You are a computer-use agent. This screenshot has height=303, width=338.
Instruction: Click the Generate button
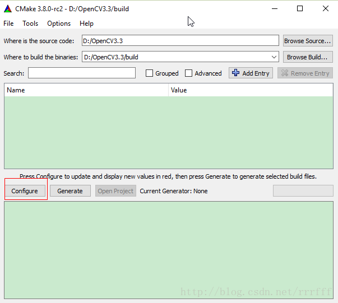tap(70, 191)
